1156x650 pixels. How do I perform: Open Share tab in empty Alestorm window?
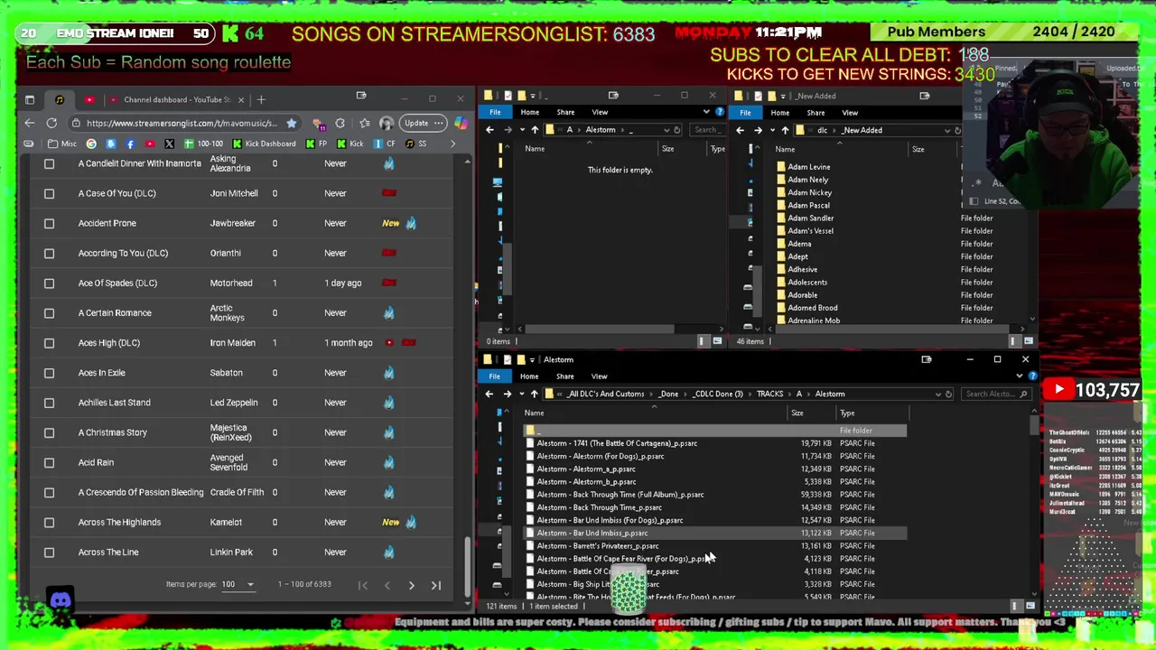pyautogui.click(x=565, y=112)
